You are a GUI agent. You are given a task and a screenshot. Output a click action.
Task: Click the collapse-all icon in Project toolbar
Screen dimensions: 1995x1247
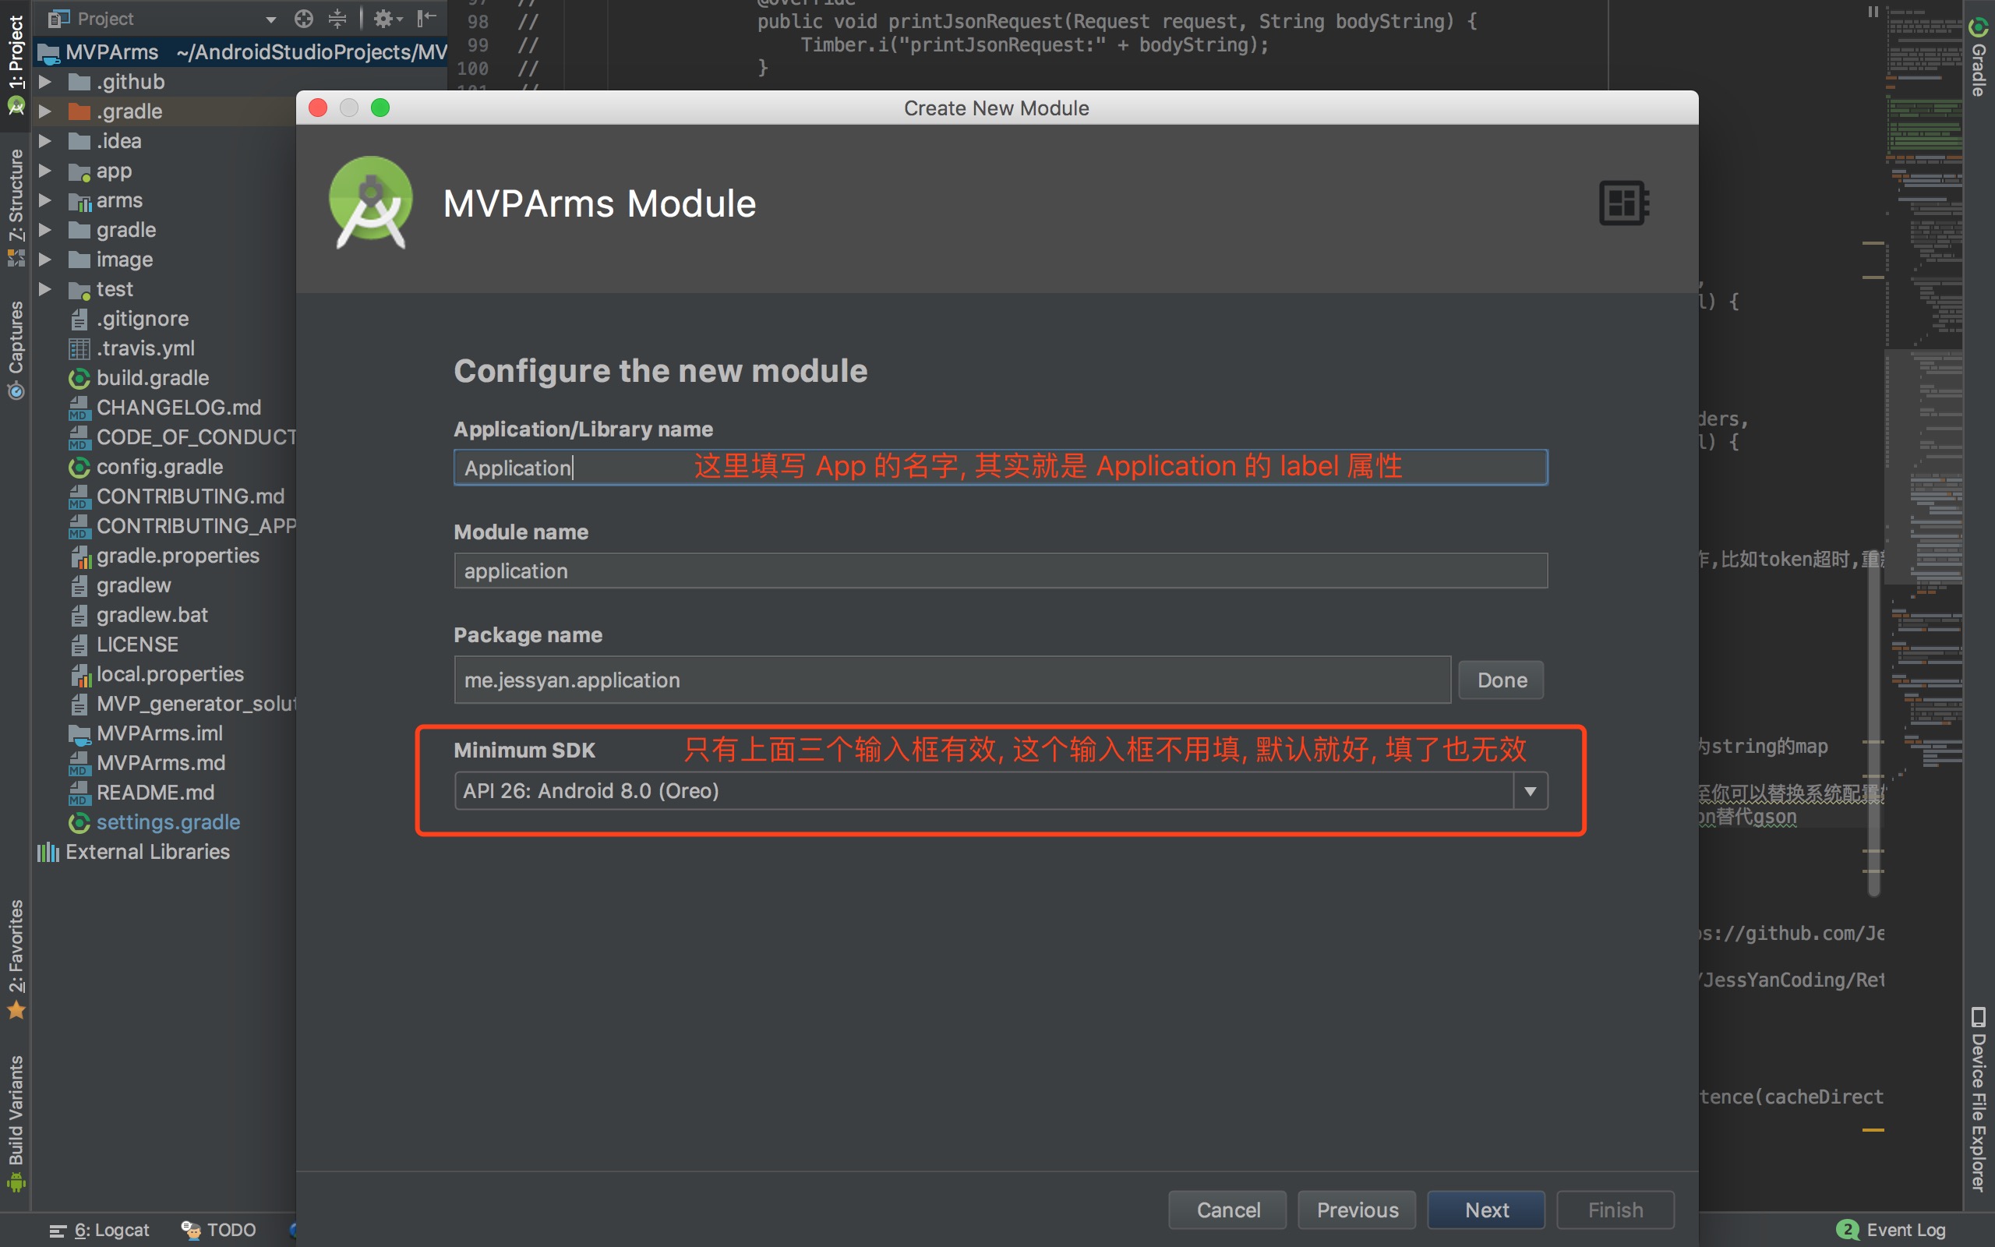coord(337,18)
